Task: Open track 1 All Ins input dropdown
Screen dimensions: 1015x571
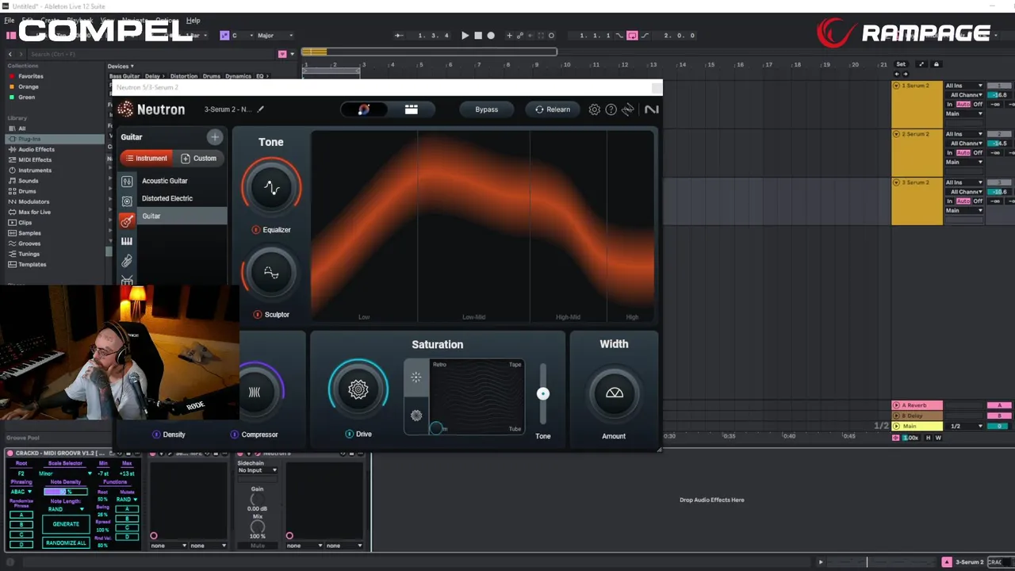Action: pyautogui.click(x=963, y=86)
